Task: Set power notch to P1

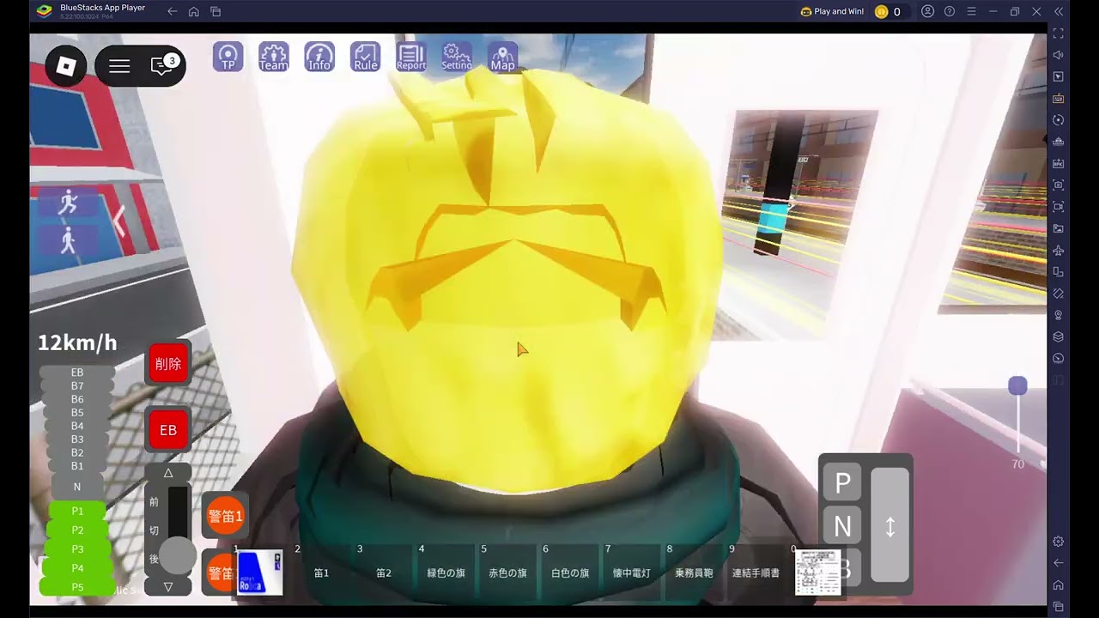Action: [77, 511]
